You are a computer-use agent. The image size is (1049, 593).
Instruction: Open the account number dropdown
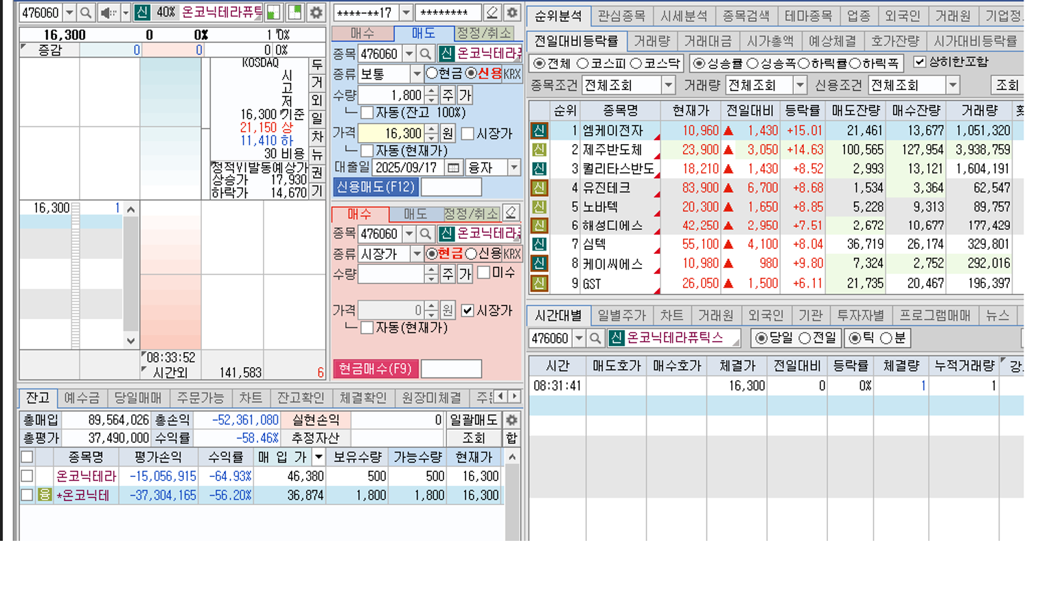(406, 12)
